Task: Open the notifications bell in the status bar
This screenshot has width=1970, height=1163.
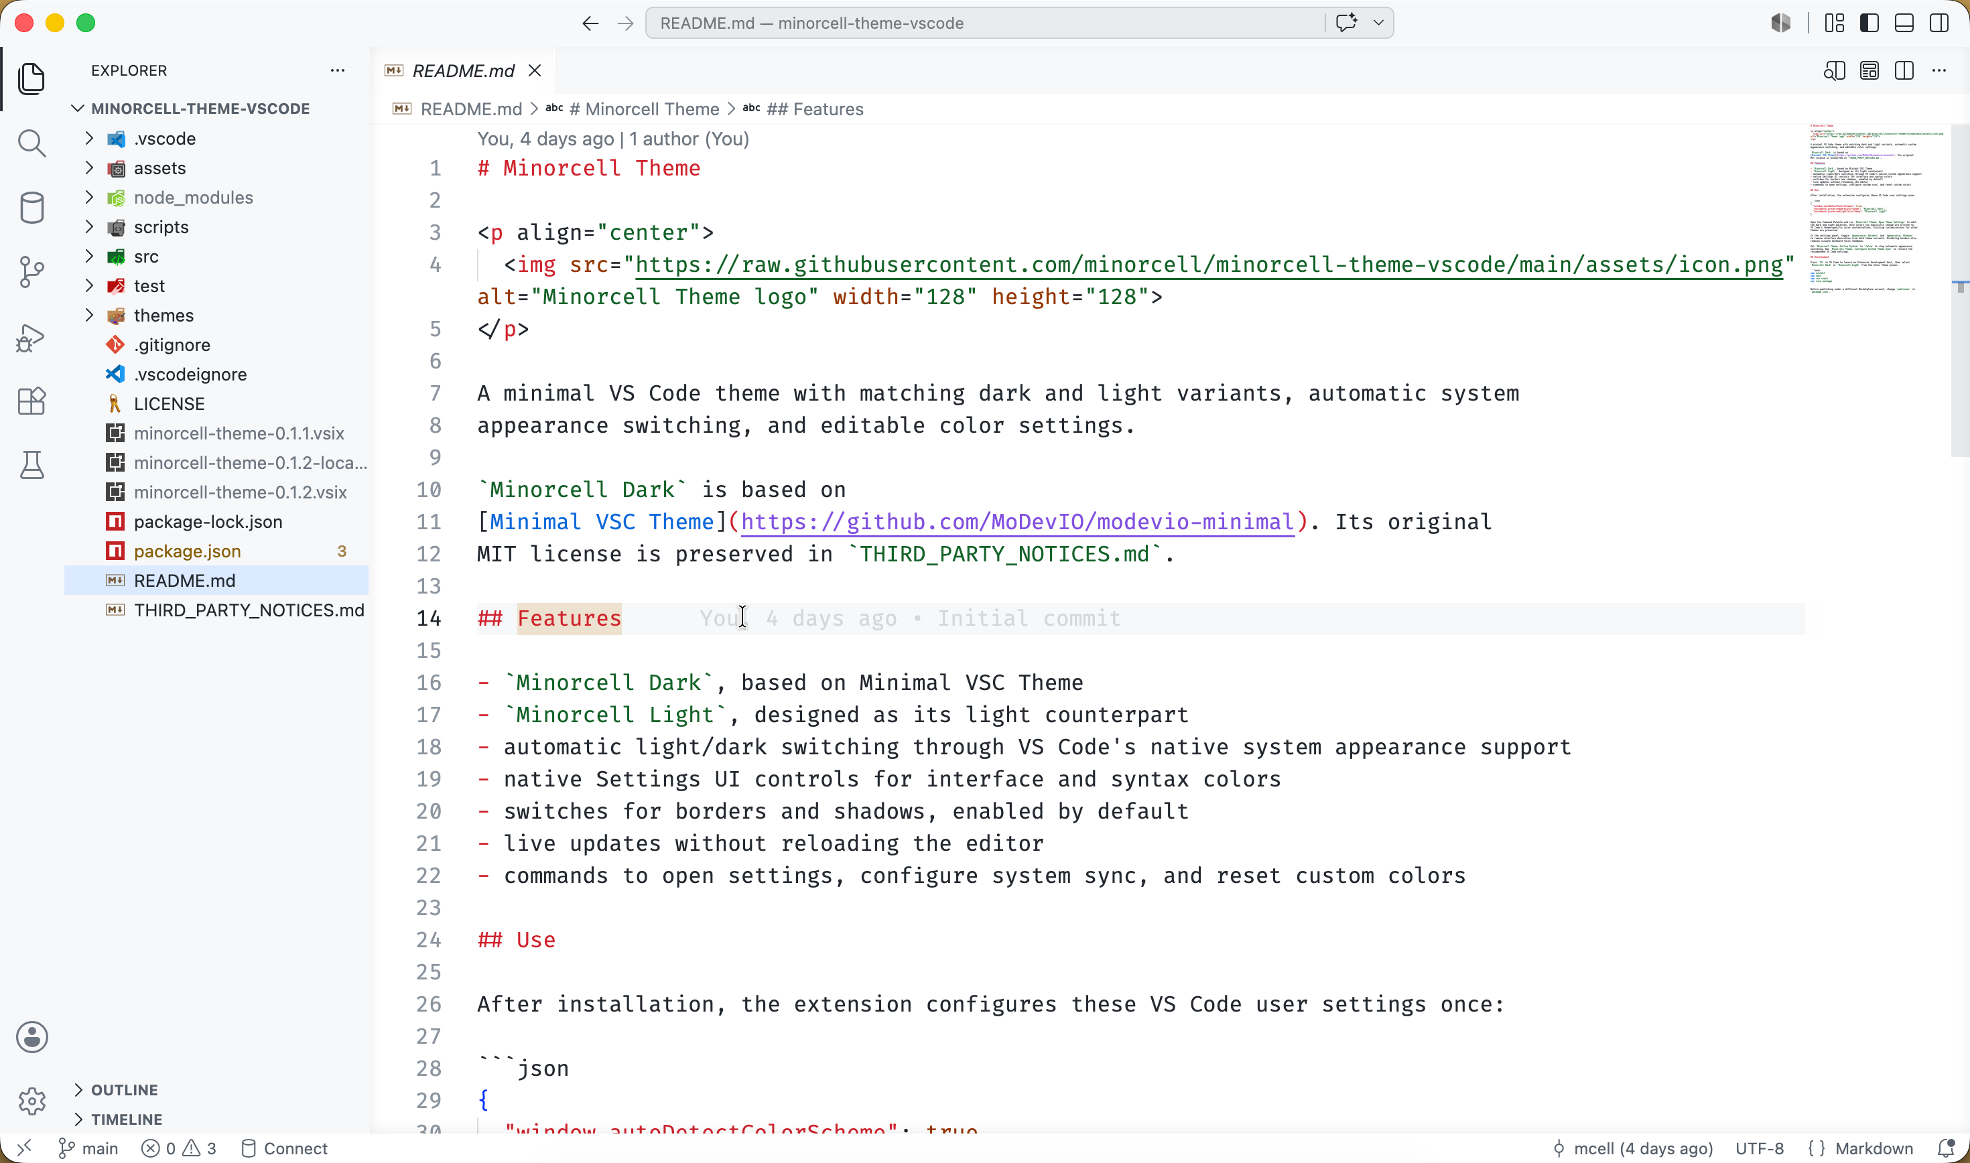Action: pos(1946,1148)
